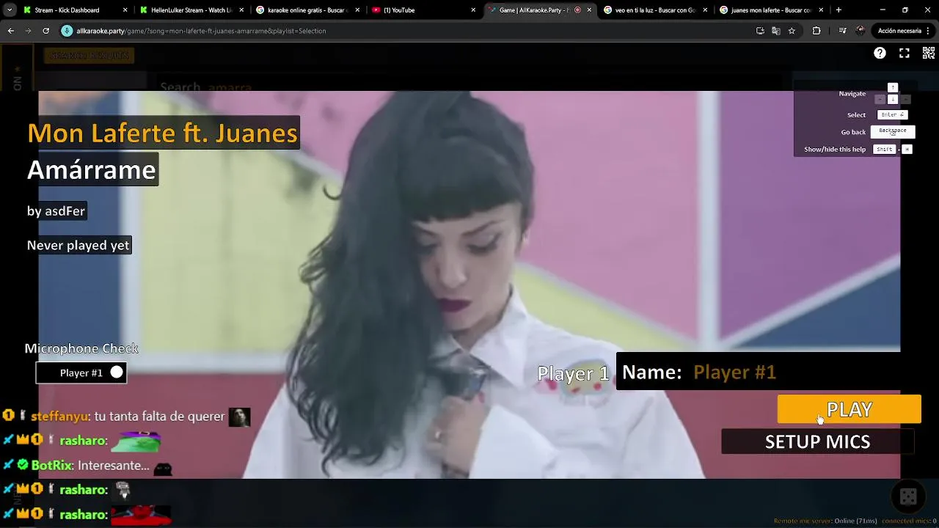This screenshot has width=939, height=528.
Task: Open a new browser tab
Action: point(838,10)
